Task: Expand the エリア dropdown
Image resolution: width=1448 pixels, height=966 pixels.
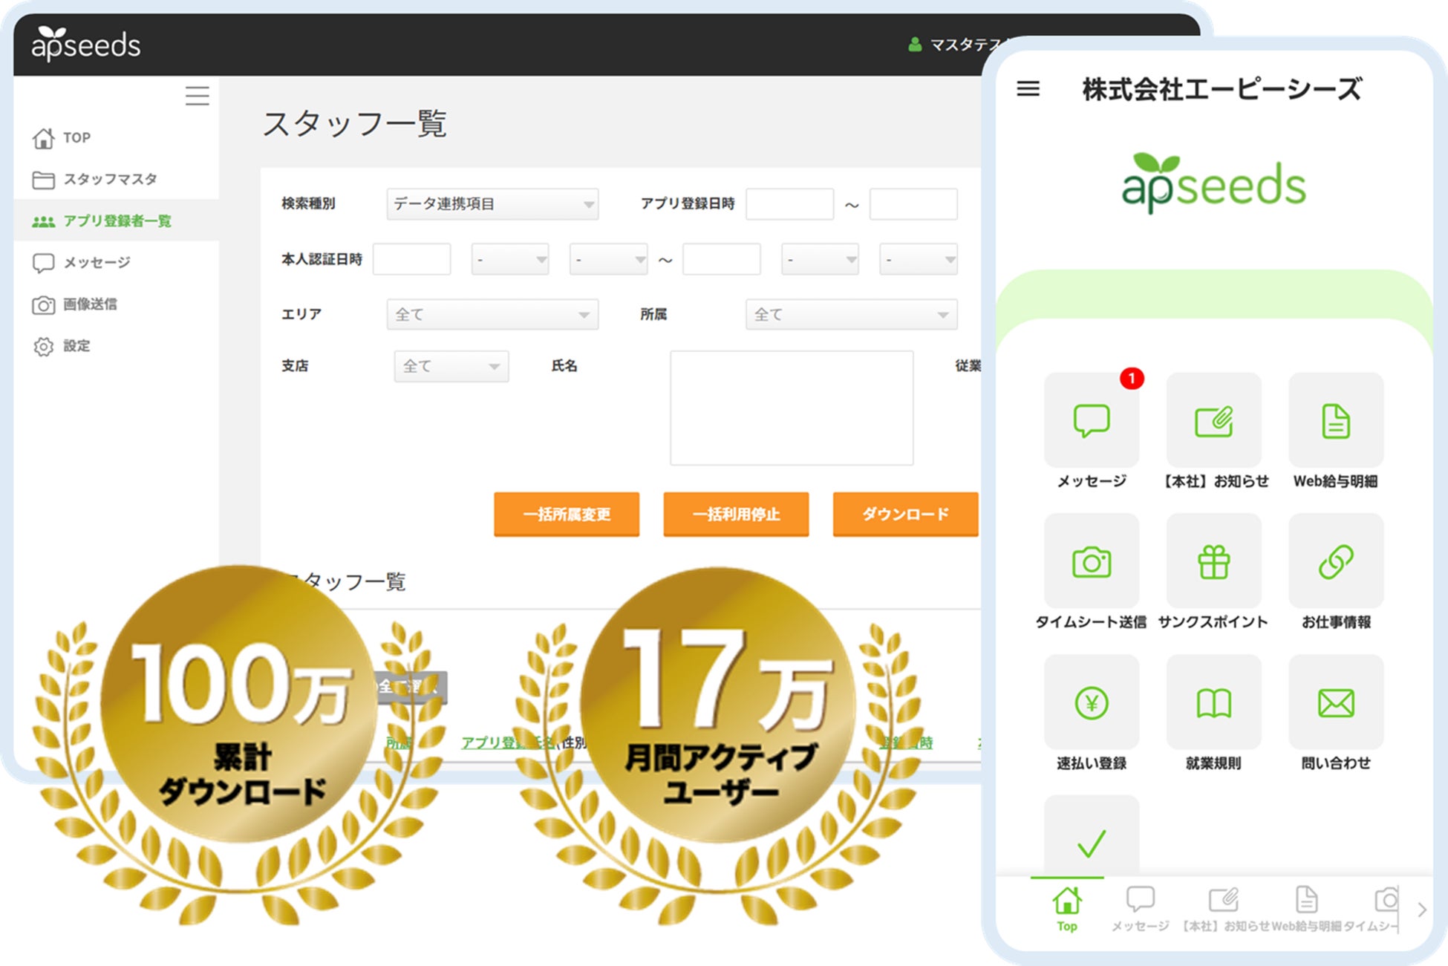Action: 492,315
